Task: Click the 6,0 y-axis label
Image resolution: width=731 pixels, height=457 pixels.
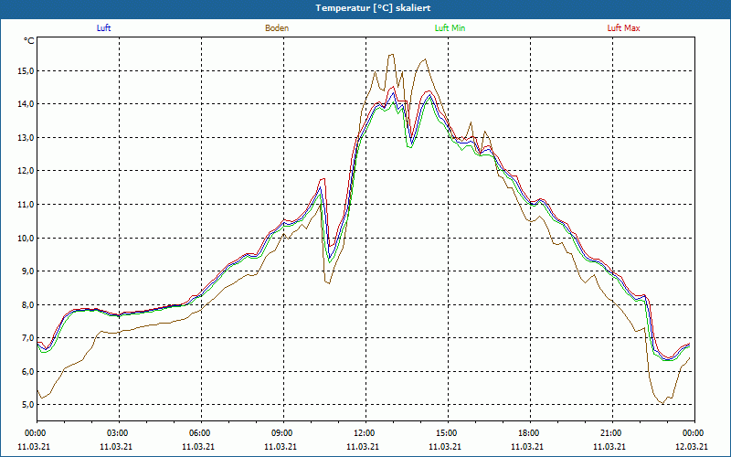Action: 28,371
